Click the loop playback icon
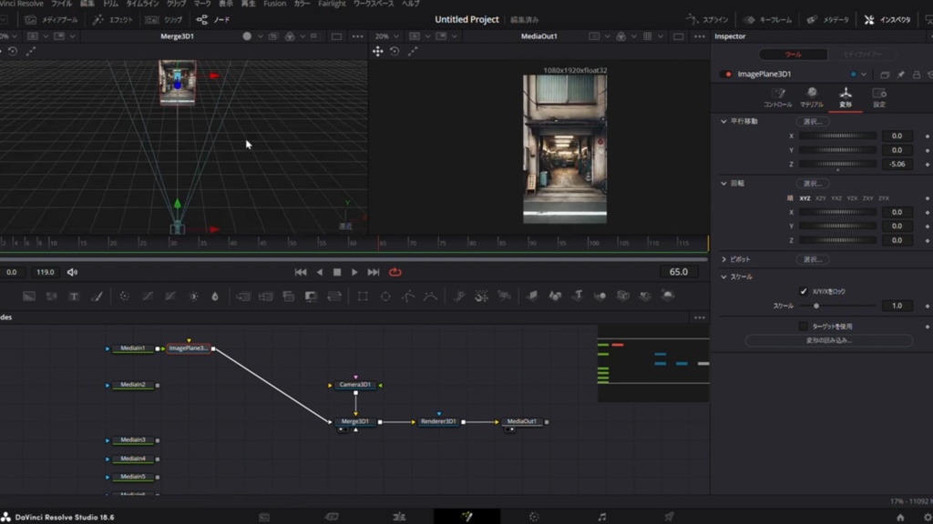Image resolution: width=933 pixels, height=524 pixels. pos(395,272)
